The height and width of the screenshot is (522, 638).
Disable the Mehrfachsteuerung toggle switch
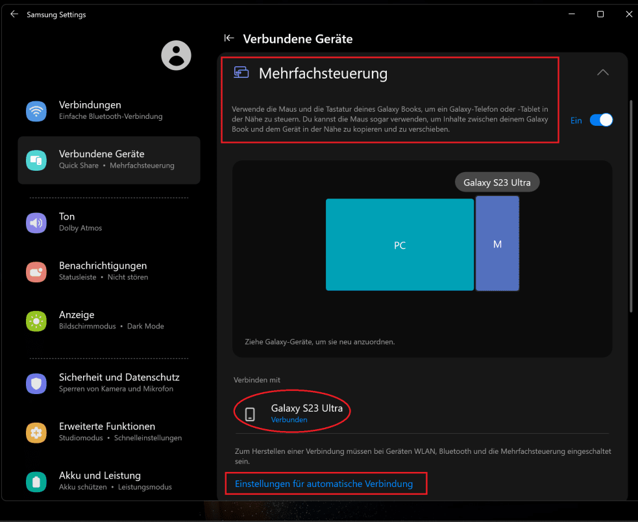pyautogui.click(x=601, y=120)
